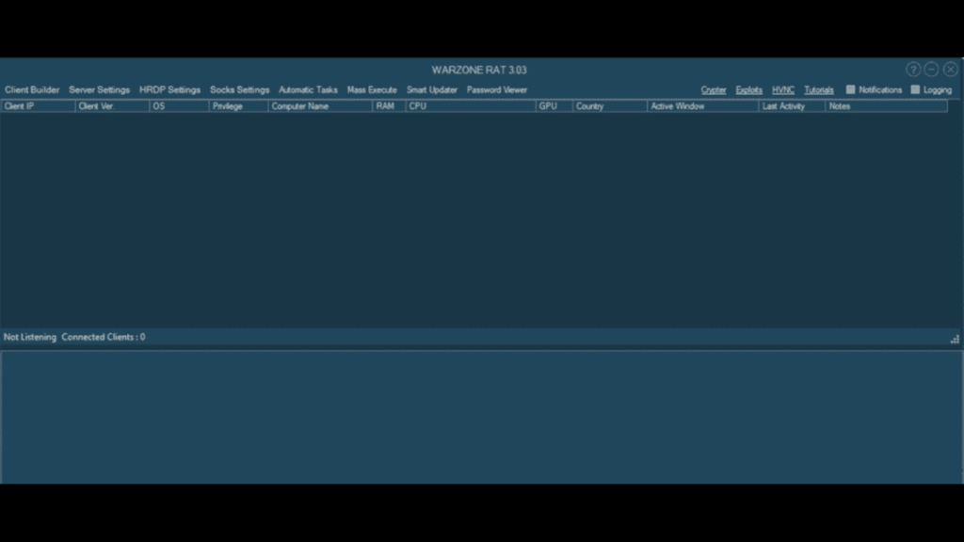Click the "Not Listening" status text

click(x=29, y=337)
